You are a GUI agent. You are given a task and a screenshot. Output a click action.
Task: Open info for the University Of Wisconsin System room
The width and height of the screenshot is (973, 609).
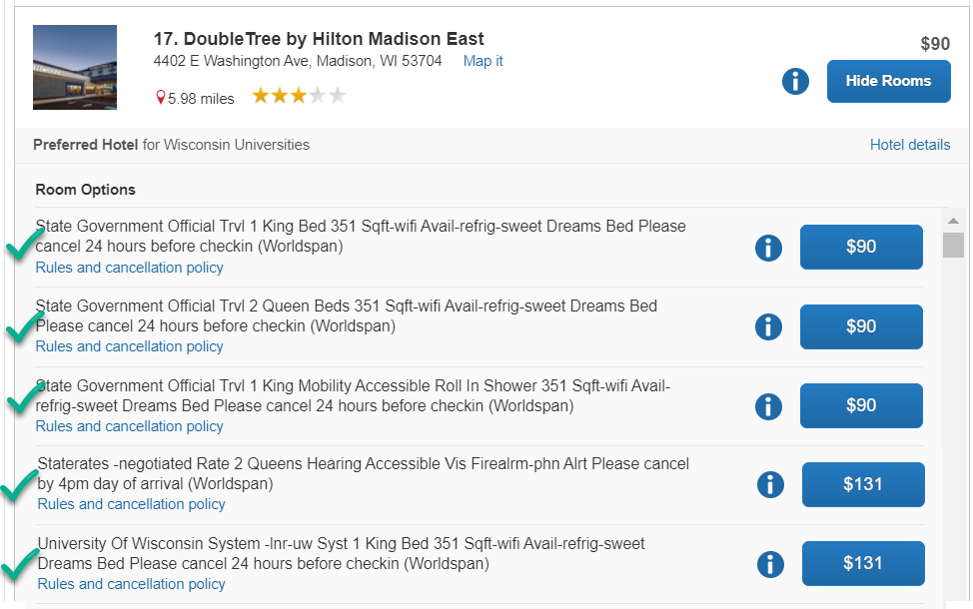click(770, 564)
